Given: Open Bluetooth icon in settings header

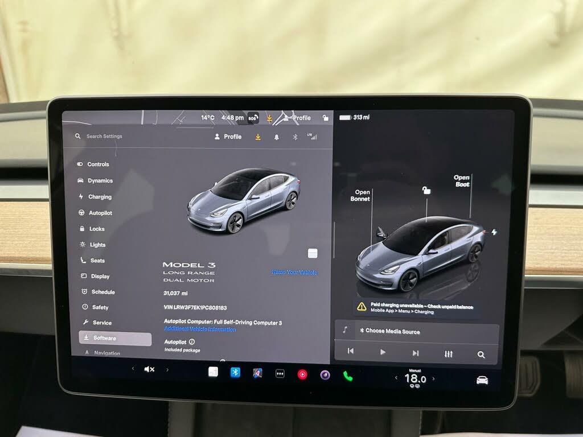Looking at the screenshot, I should [295, 137].
